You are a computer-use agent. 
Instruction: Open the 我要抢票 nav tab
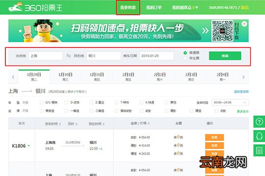pyautogui.click(x=128, y=8)
